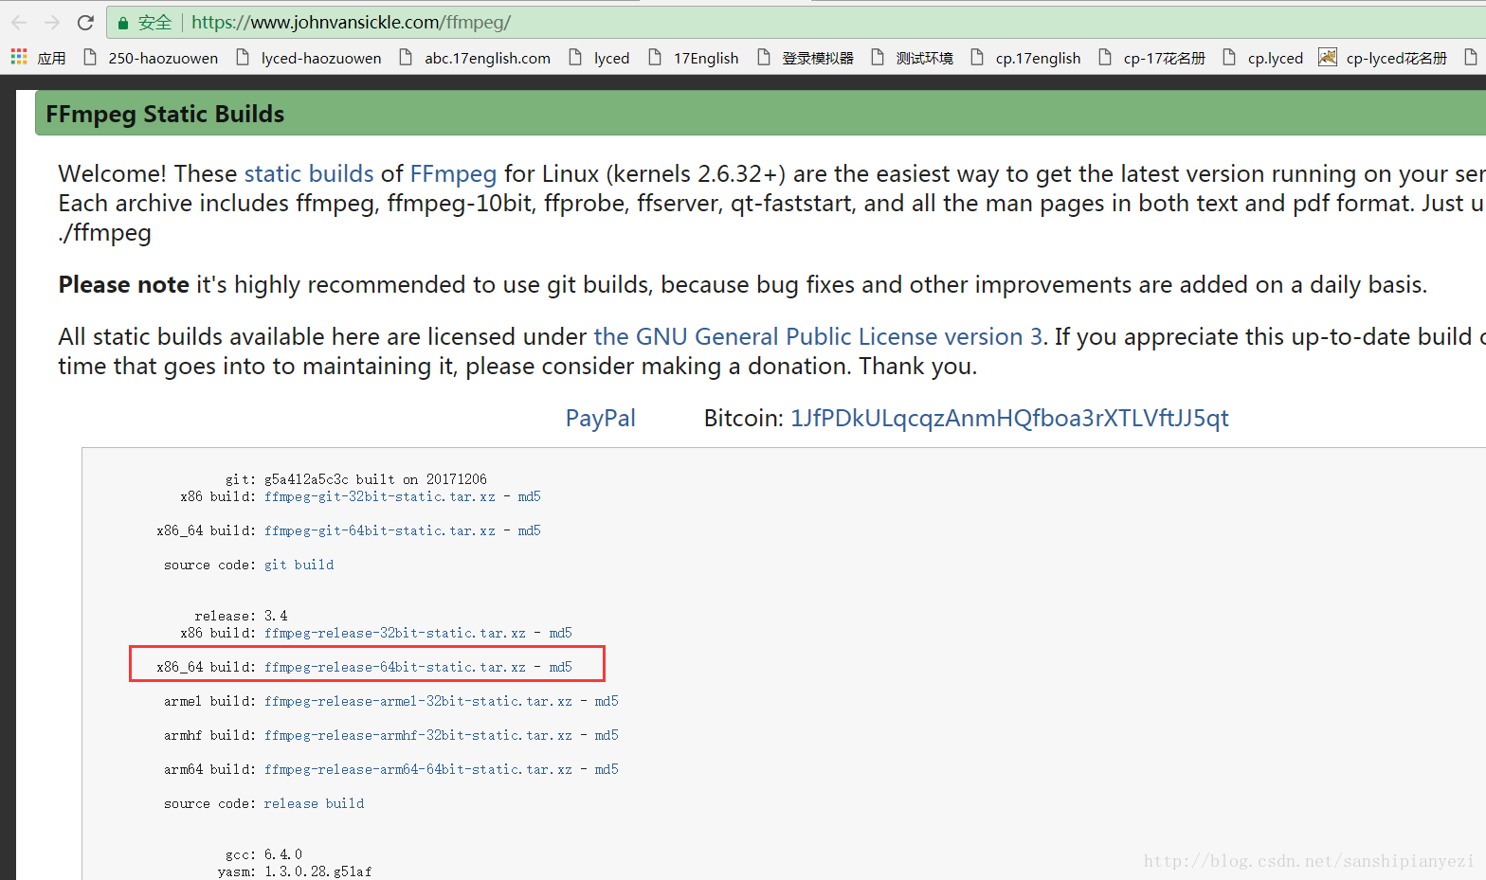Download ffmpeg-release-armhf-32bit-static.tar.xz

[x=418, y=735]
